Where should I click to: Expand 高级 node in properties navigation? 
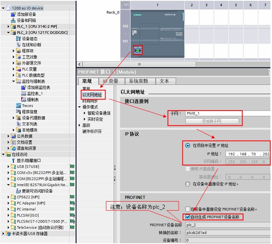pos(80,125)
